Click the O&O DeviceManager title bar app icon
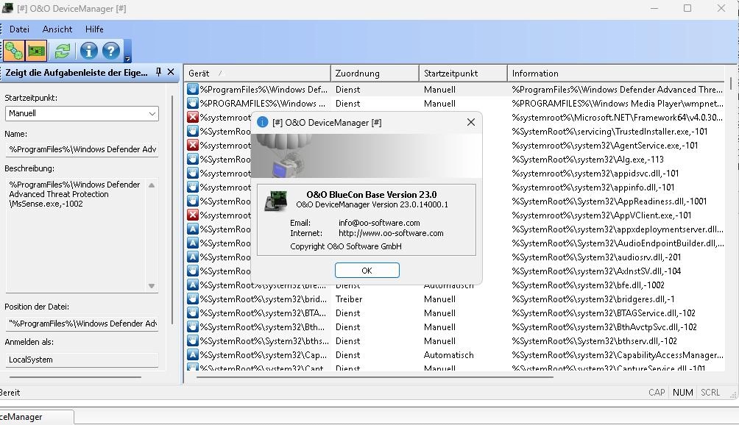The width and height of the screenshot is (739, 425). pyautogui.click(x=7, y=8)
